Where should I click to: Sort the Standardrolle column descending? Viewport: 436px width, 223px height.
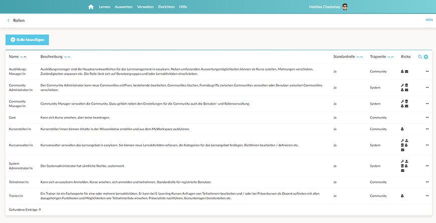[x=357, y=57]
